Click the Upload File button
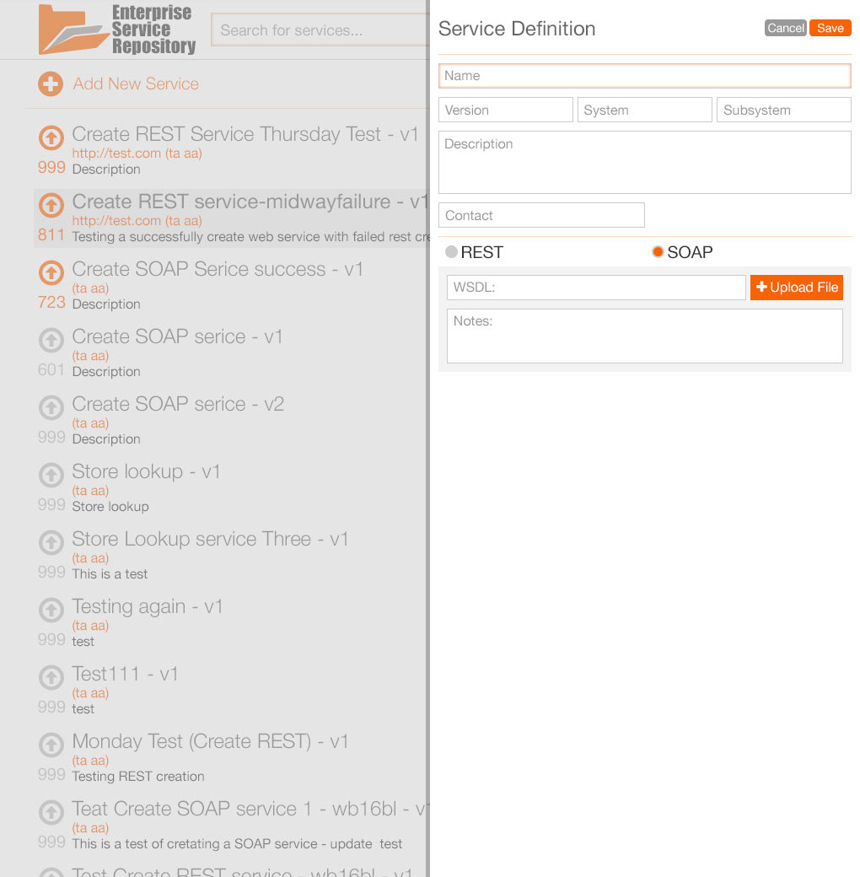This screenshot has width=860, height=877. pos(796,288)
